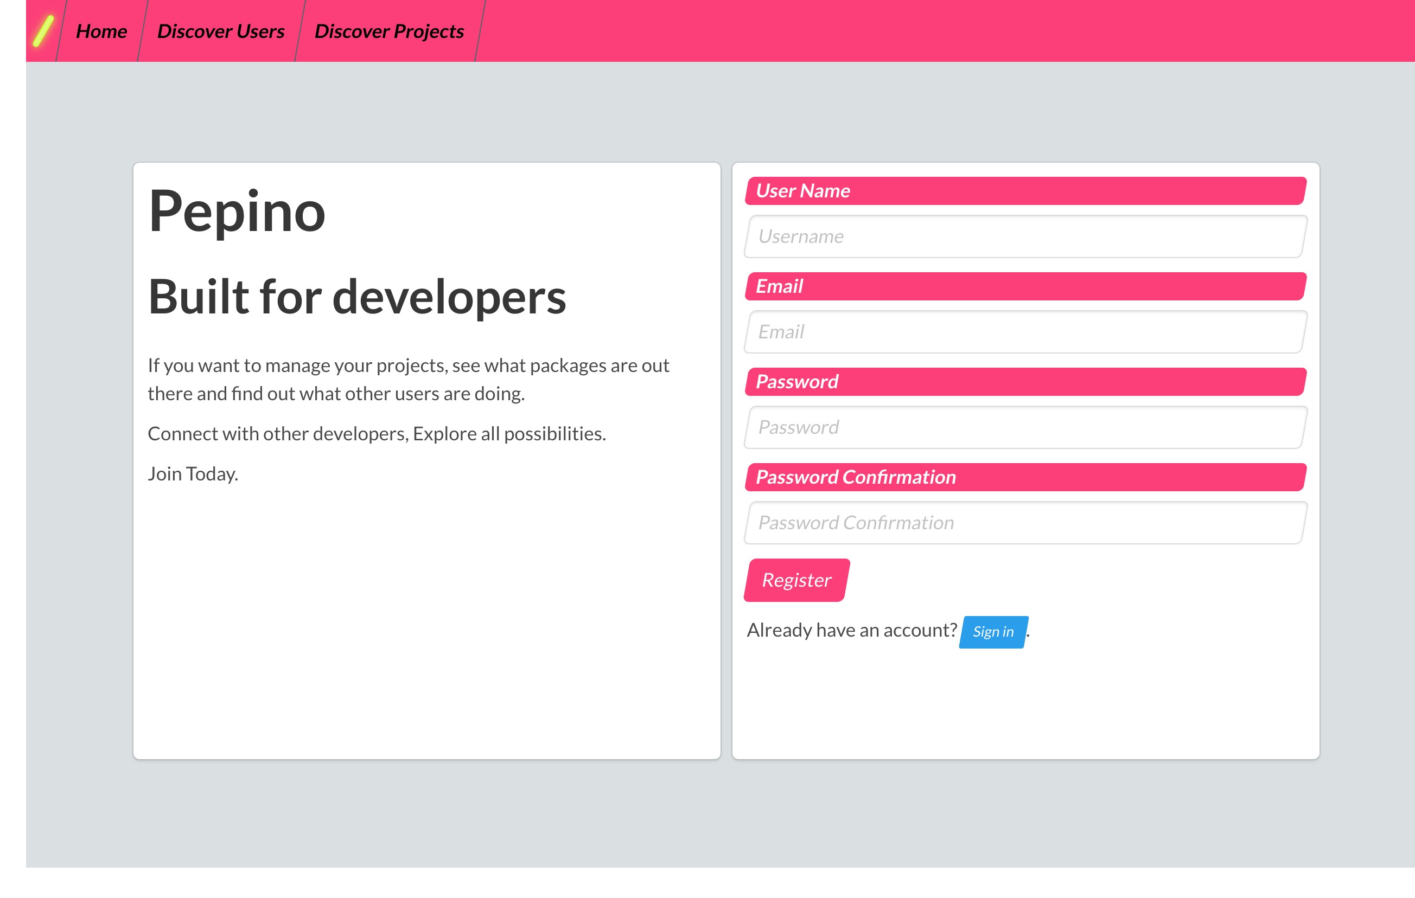The height and width of the screenshot is (898, 1415).
Task: Open the Discover Projects page
Action: [x=389, y=30]
